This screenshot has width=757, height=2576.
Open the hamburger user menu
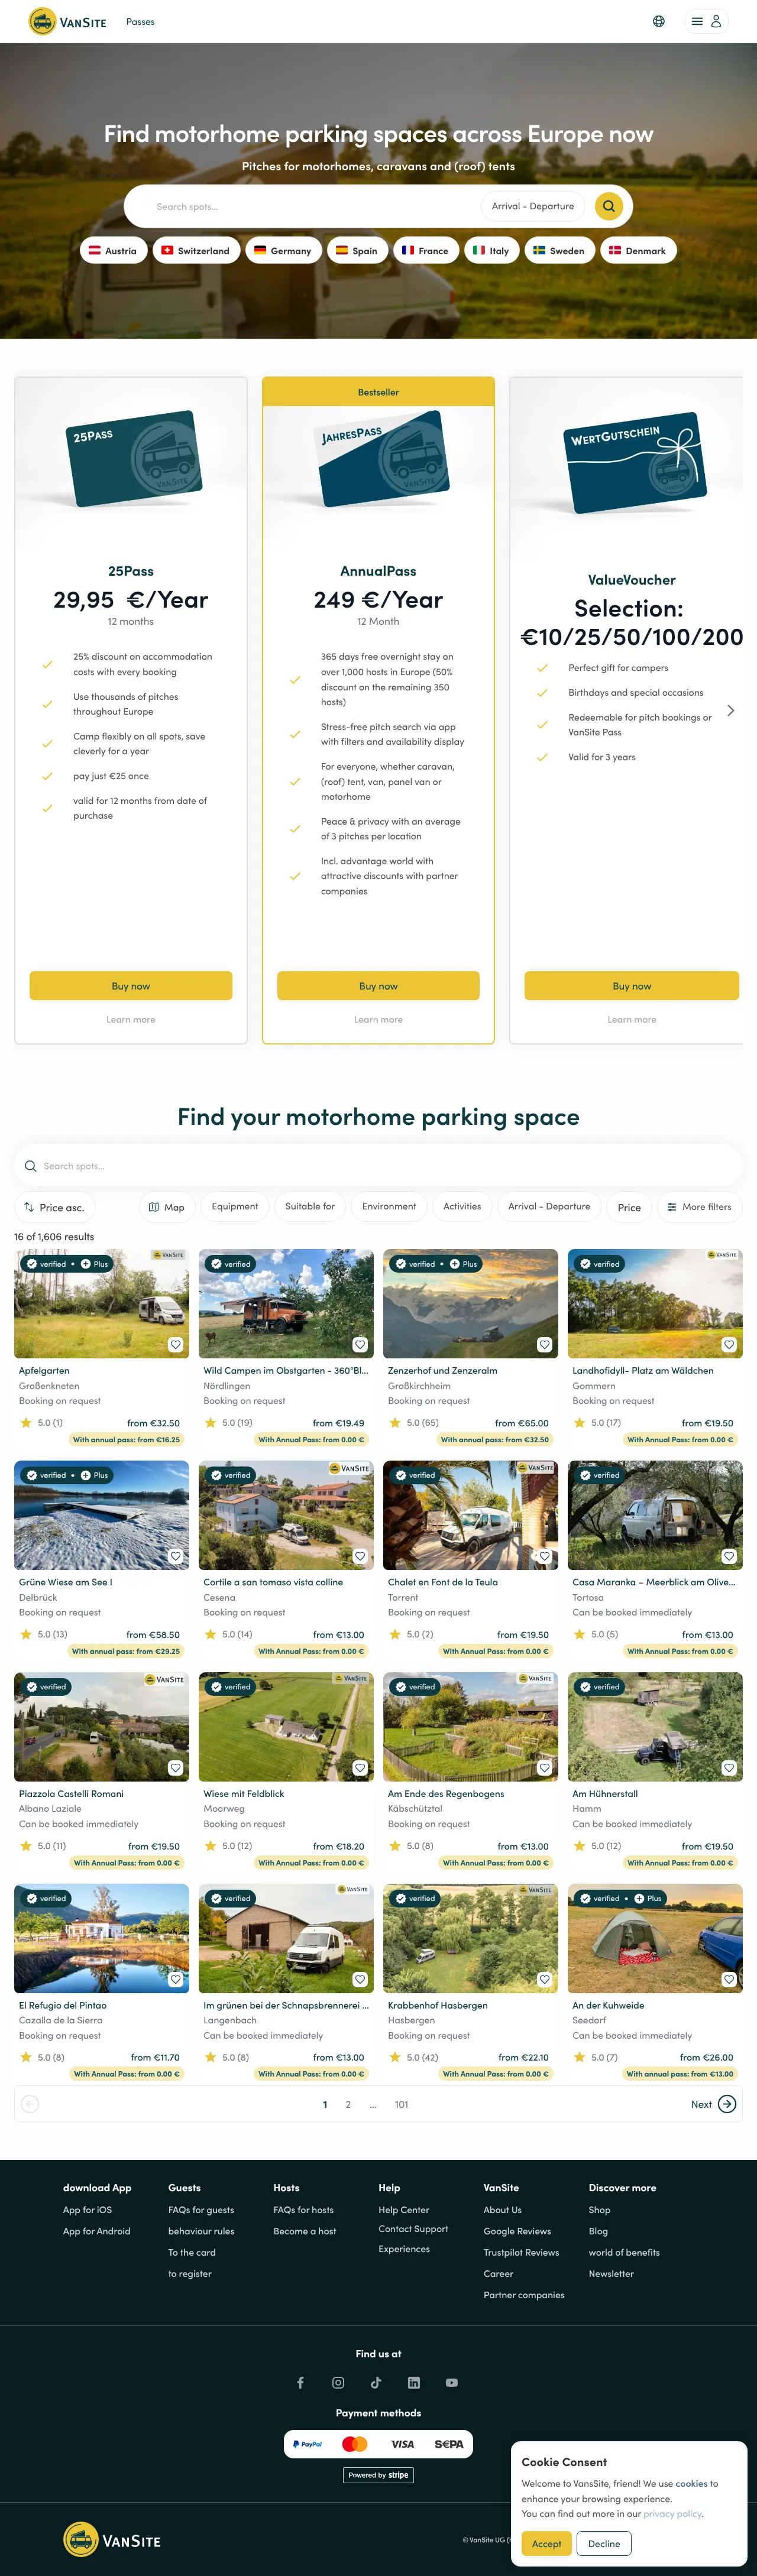[706, 21]
